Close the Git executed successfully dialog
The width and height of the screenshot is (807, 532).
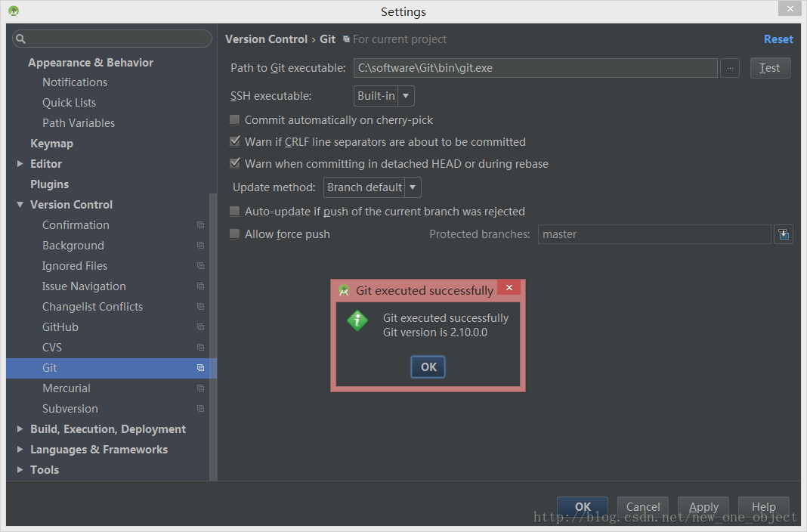tap(509, 288)
